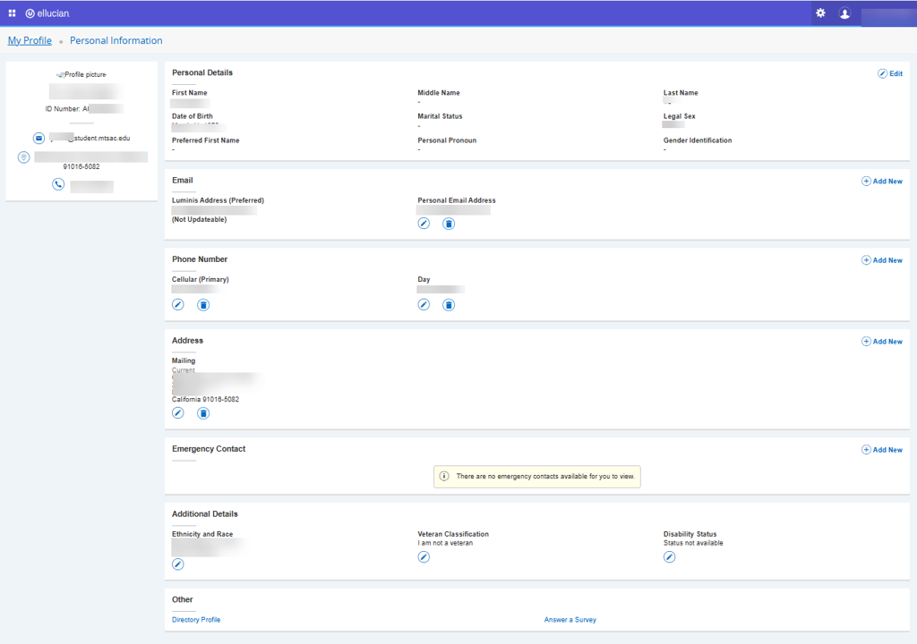Click Edit in Personal Details
917x644 pixels.
click(890, 73)
